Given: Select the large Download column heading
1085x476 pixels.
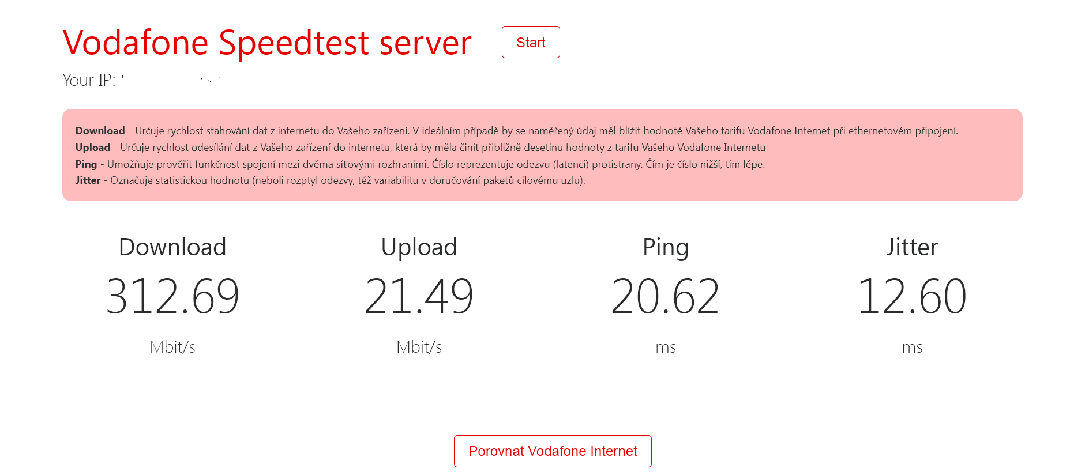Looking at the screenshot, I should (172, 247).
